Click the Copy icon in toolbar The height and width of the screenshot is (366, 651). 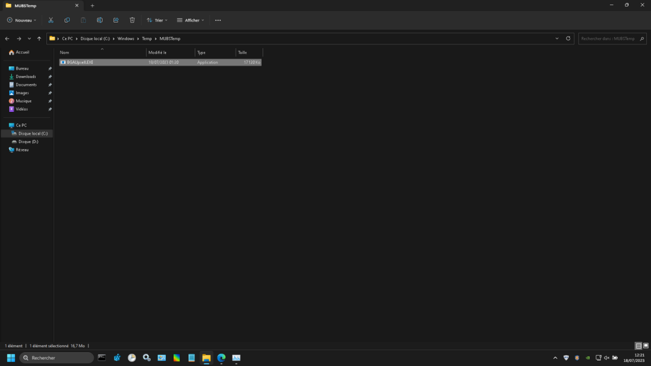tap(67, 20)
